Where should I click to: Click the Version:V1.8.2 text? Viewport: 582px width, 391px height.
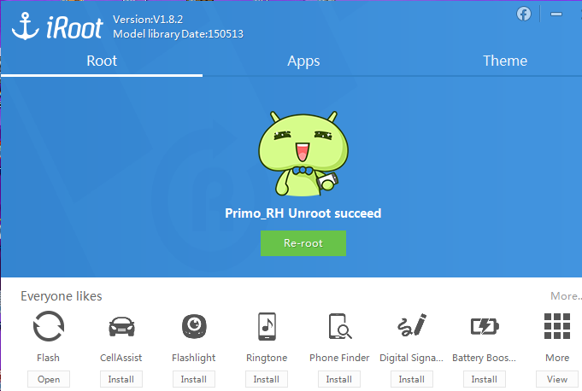[148, 20]
